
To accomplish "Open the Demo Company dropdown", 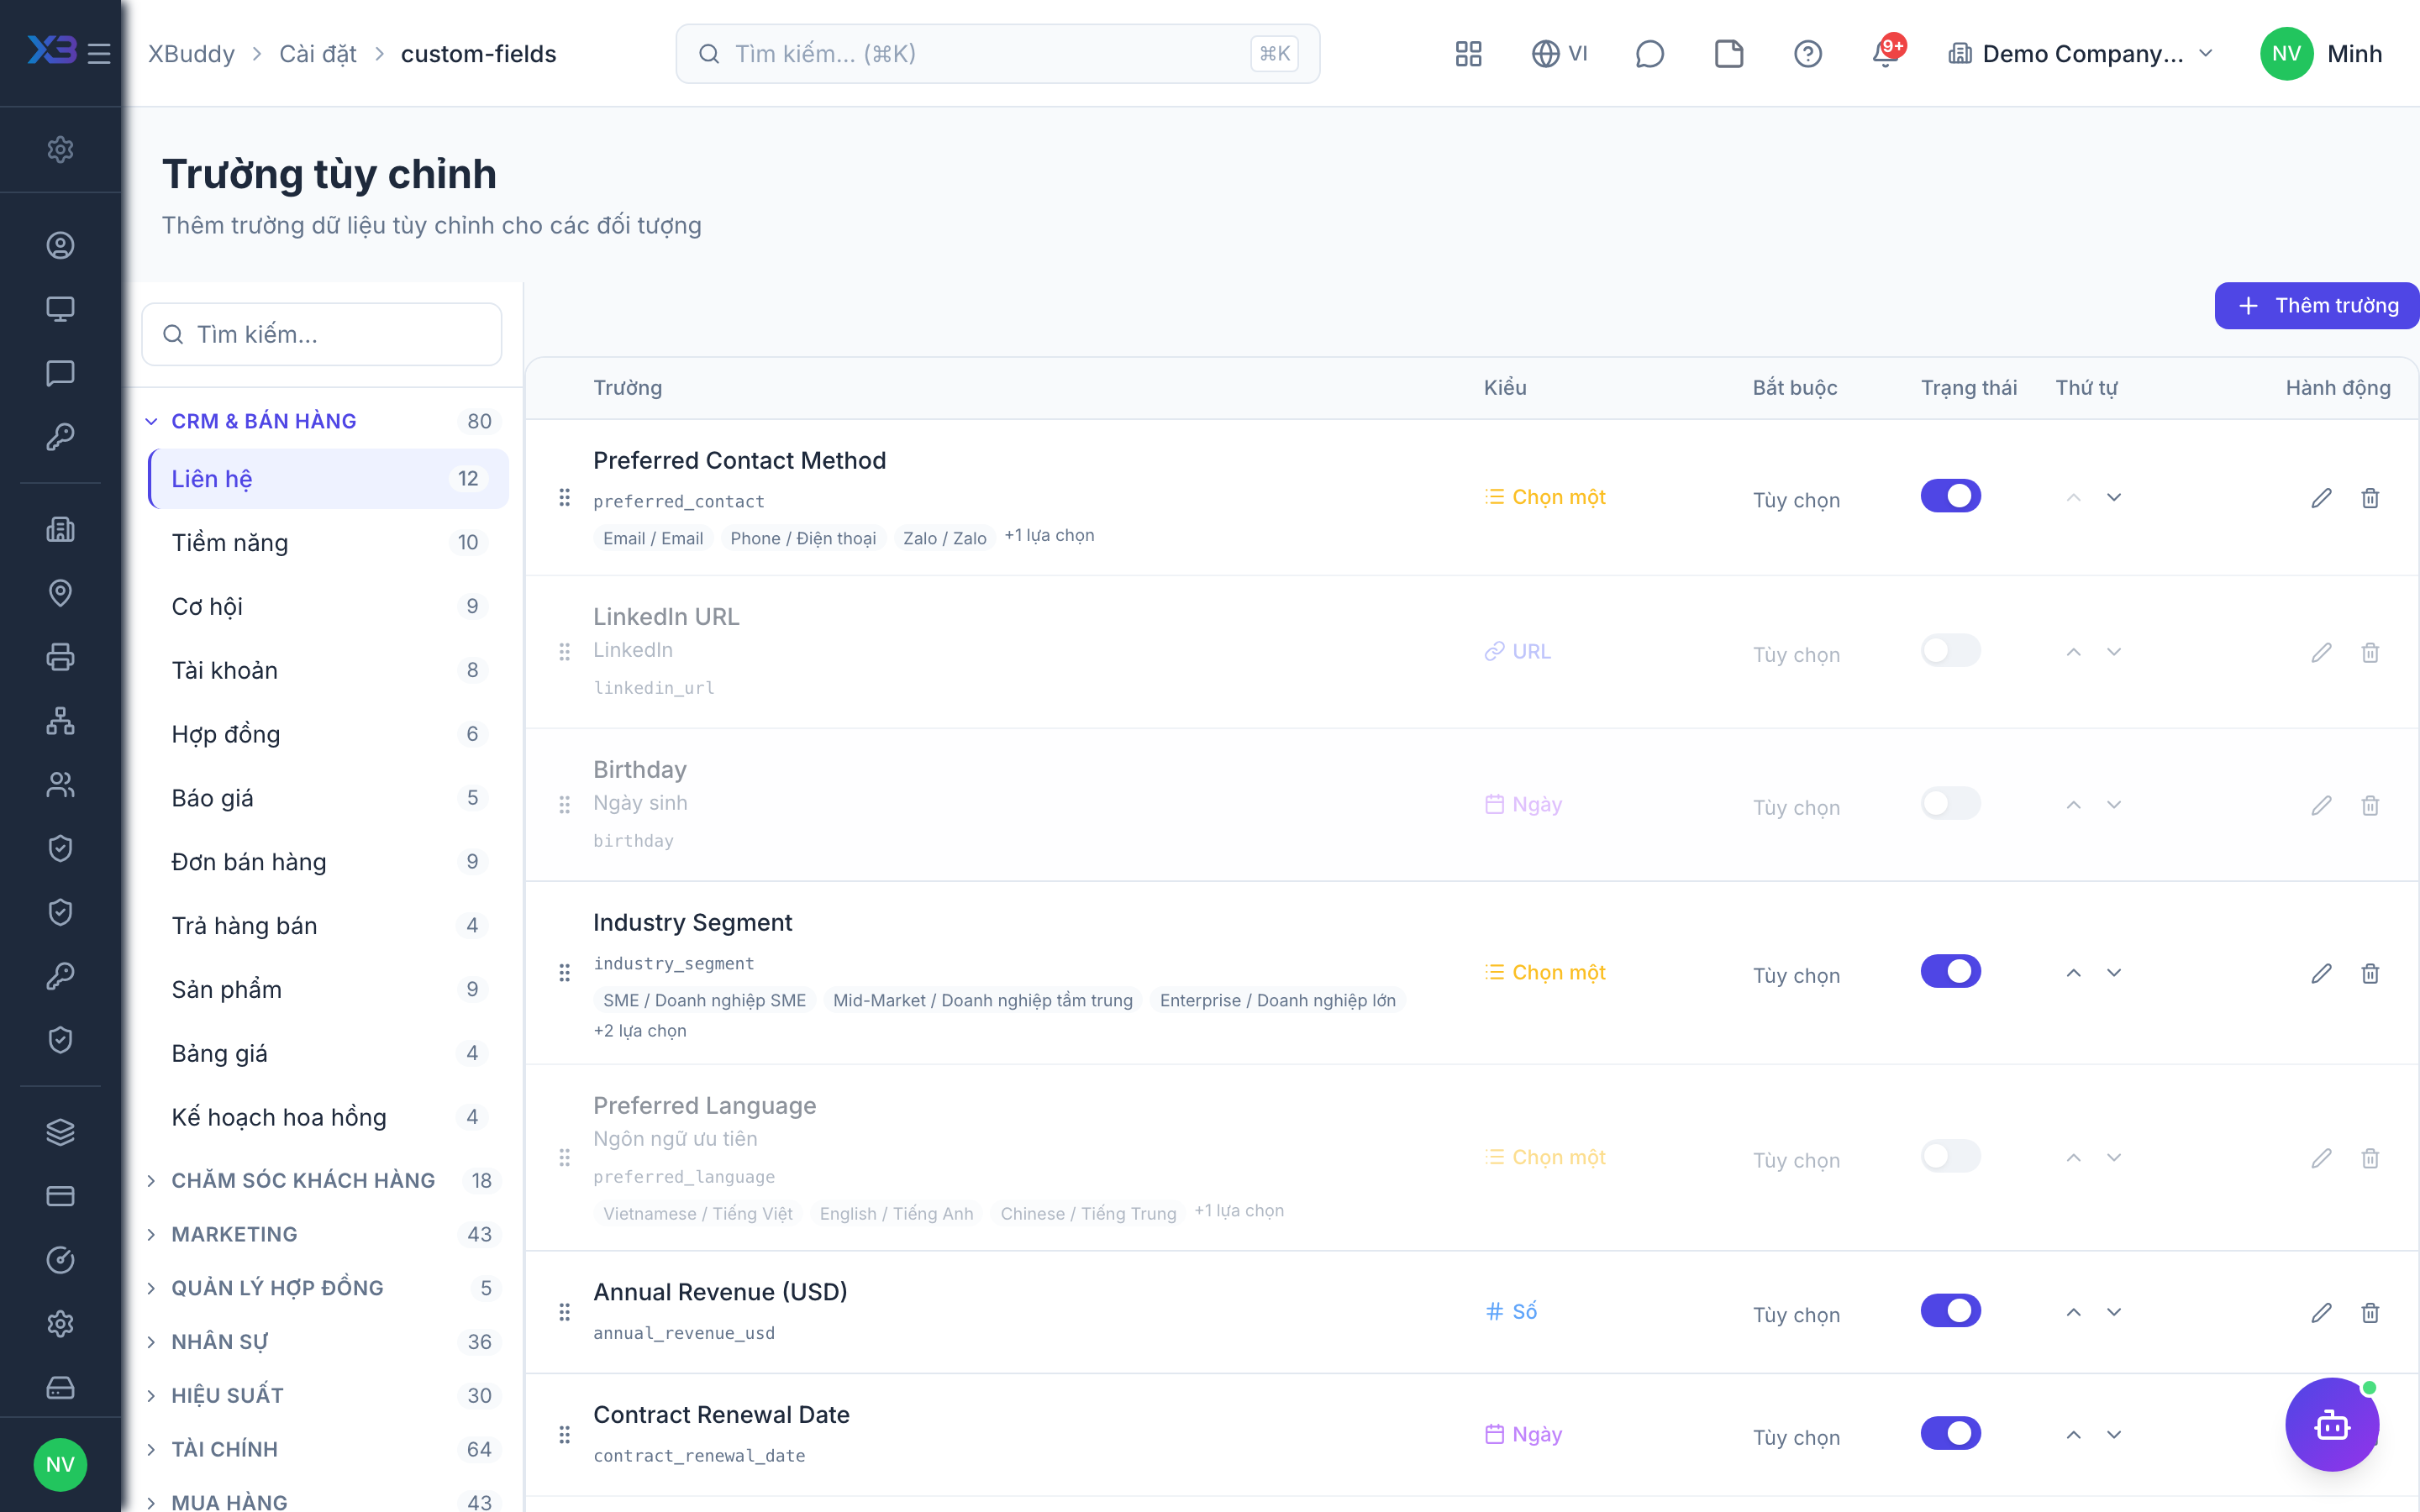I will tap(2081, 53).
